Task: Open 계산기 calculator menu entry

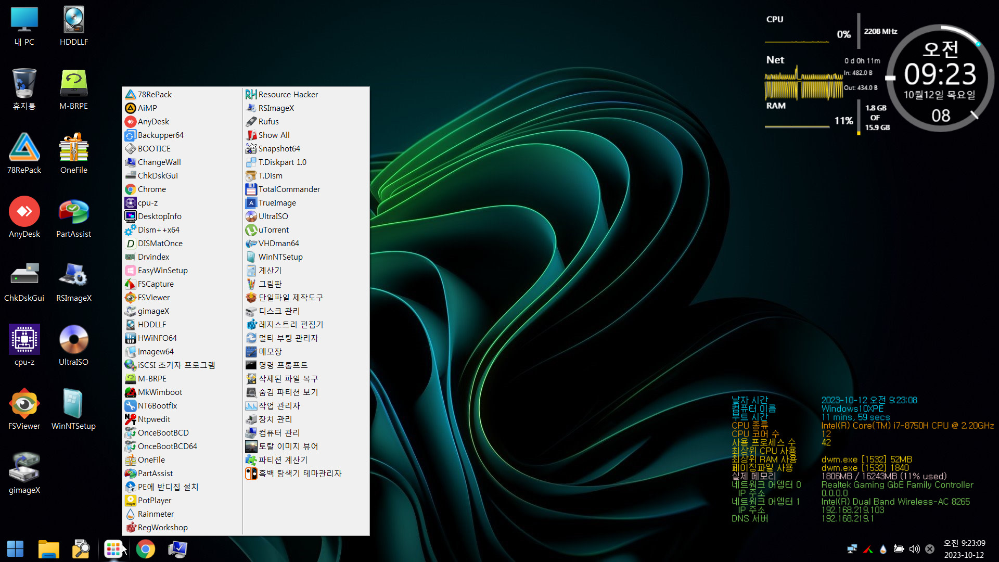Action: [x=306, y=270]
